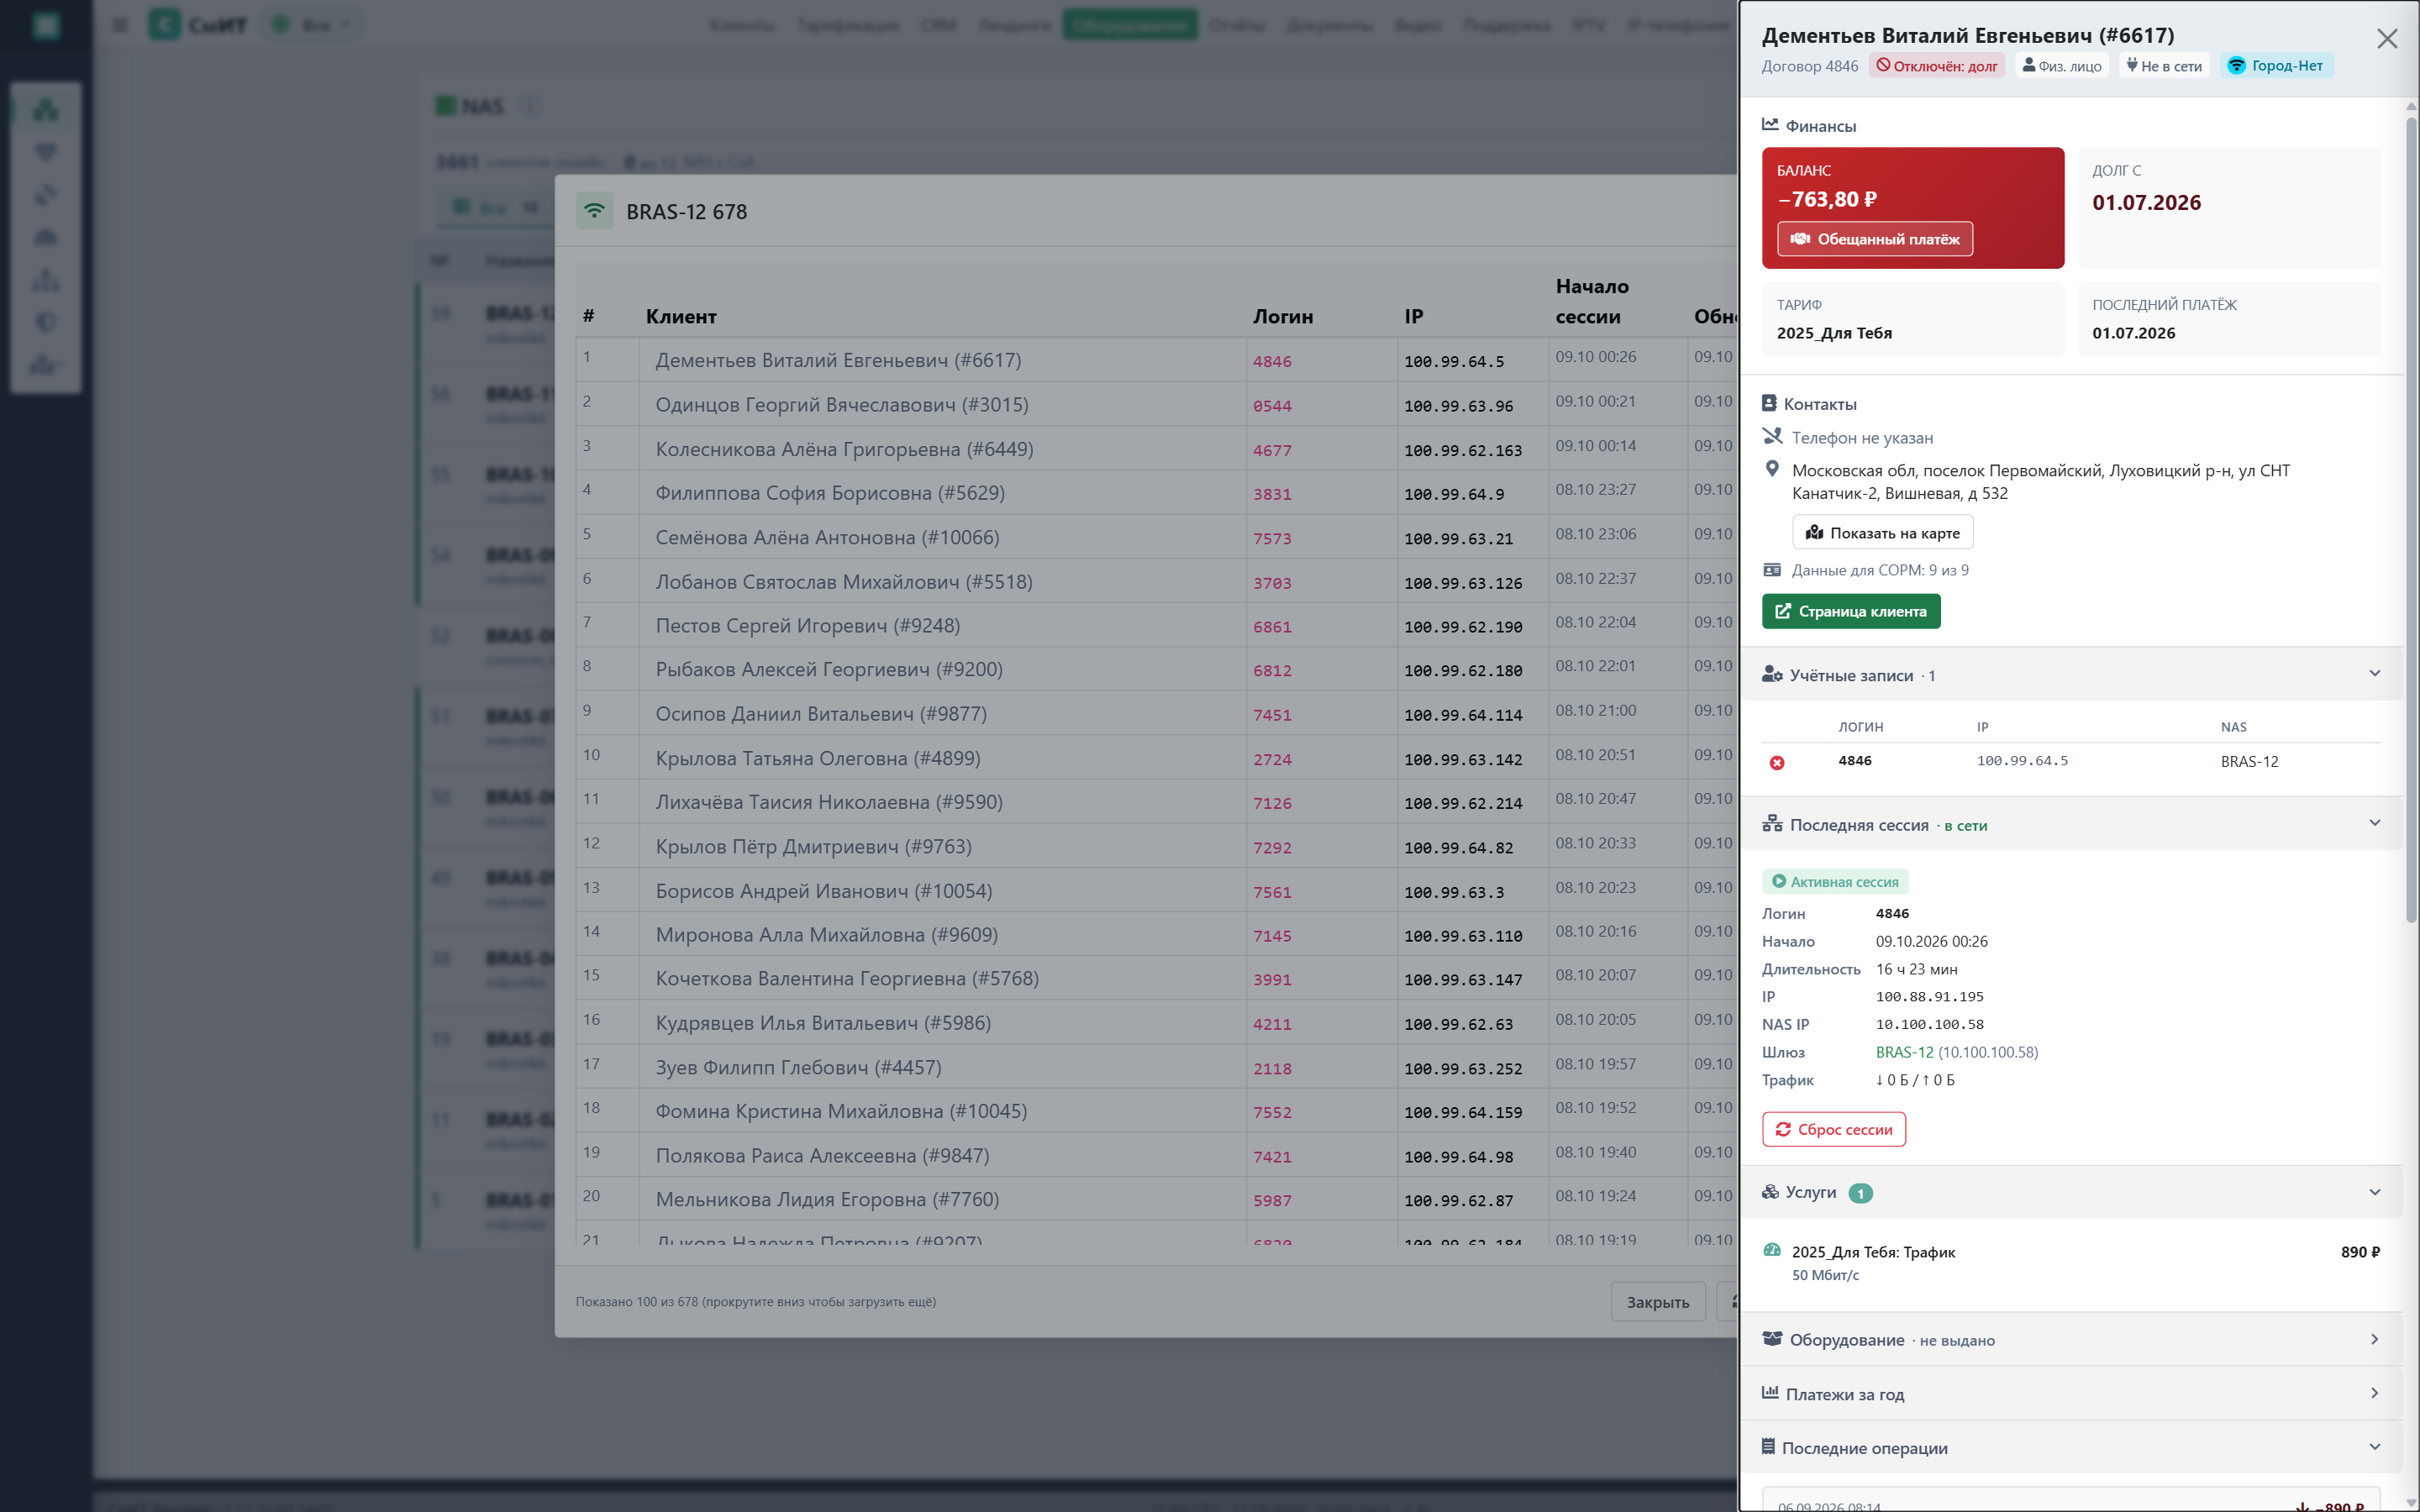2420x1512 pixels.
Task: Click the speedometer icon of Трафик service
Action: [x=1772, y=1250]
